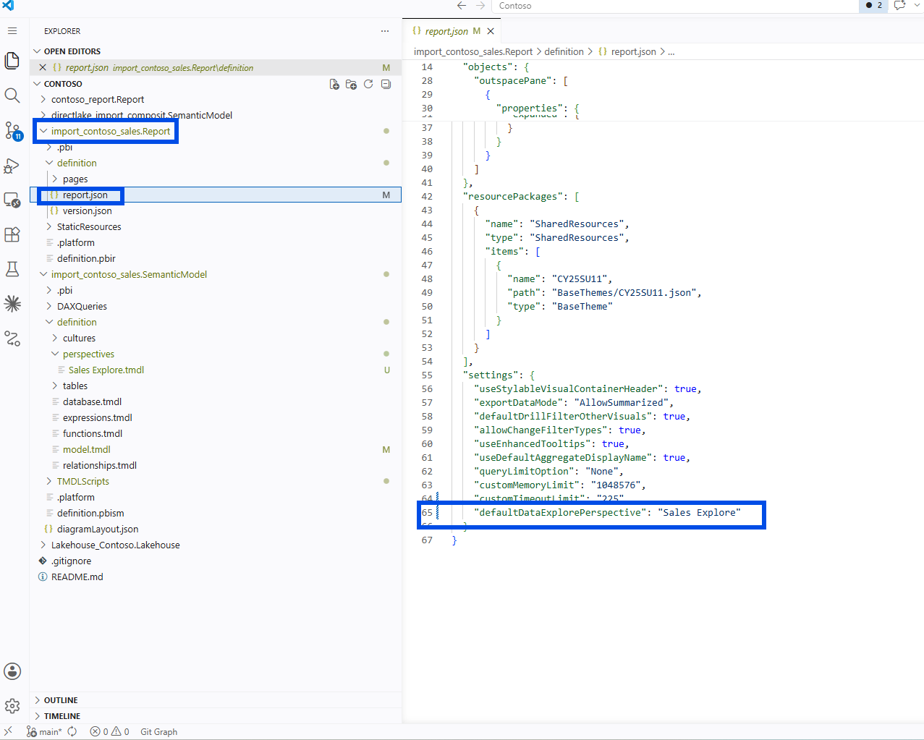
Task: Close report.json in Open Editors list
Action: (x=43, y=68)
